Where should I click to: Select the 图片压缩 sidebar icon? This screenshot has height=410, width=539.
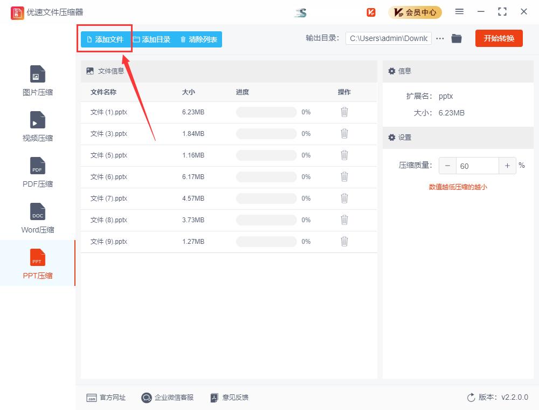[x=37, y=80]
